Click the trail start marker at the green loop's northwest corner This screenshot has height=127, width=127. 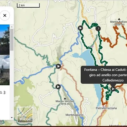click(x=80, y=28)
